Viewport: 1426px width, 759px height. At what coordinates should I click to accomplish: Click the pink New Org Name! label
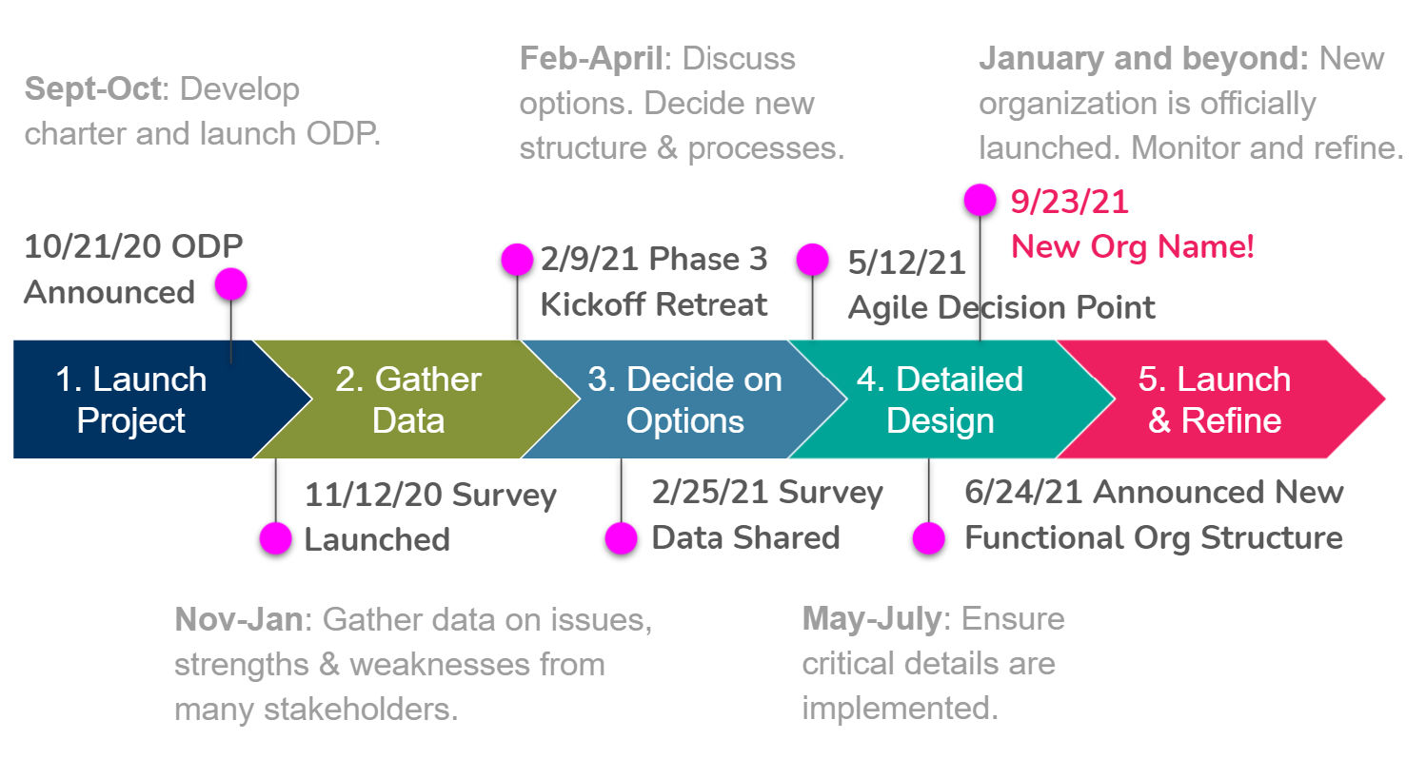[x=1133, y=247]
